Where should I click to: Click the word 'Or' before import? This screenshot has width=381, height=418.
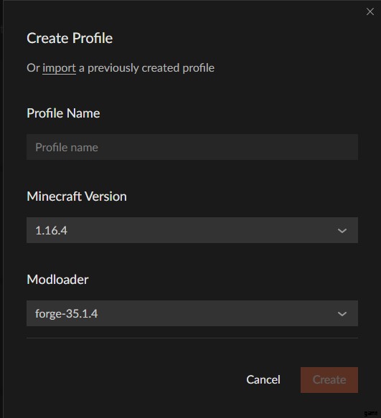pyautogui.click(x=33, y=68)
